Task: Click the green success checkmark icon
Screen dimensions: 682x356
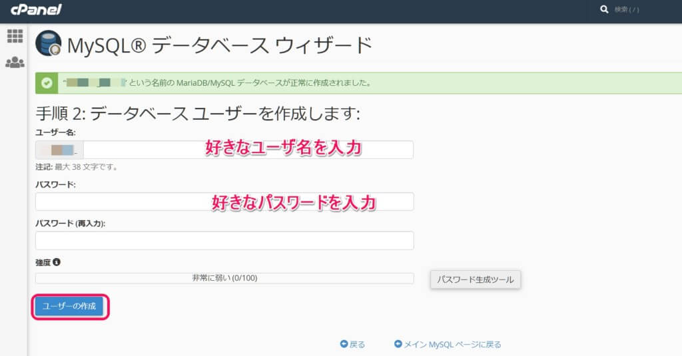Action: click(x=47, y=83)
